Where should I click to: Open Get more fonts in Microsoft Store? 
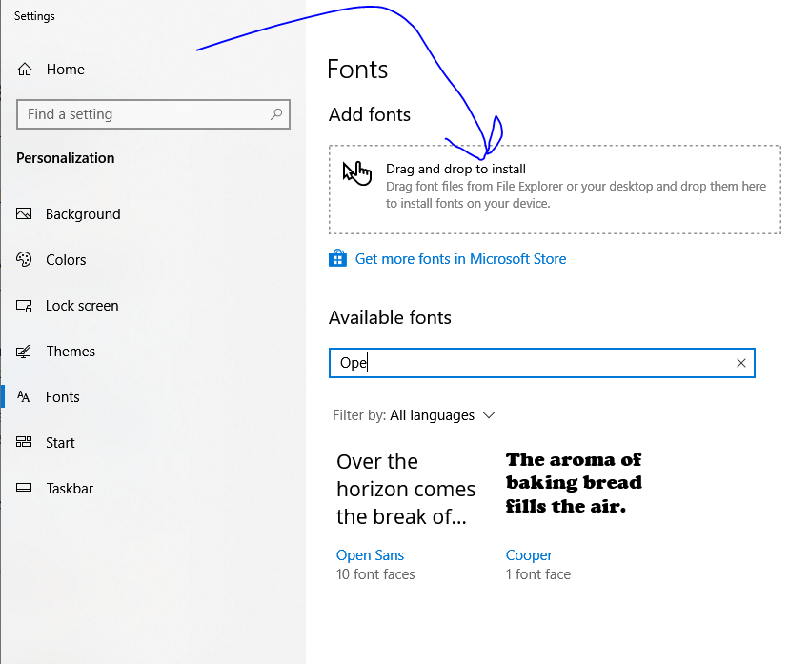tap(460, 259)
